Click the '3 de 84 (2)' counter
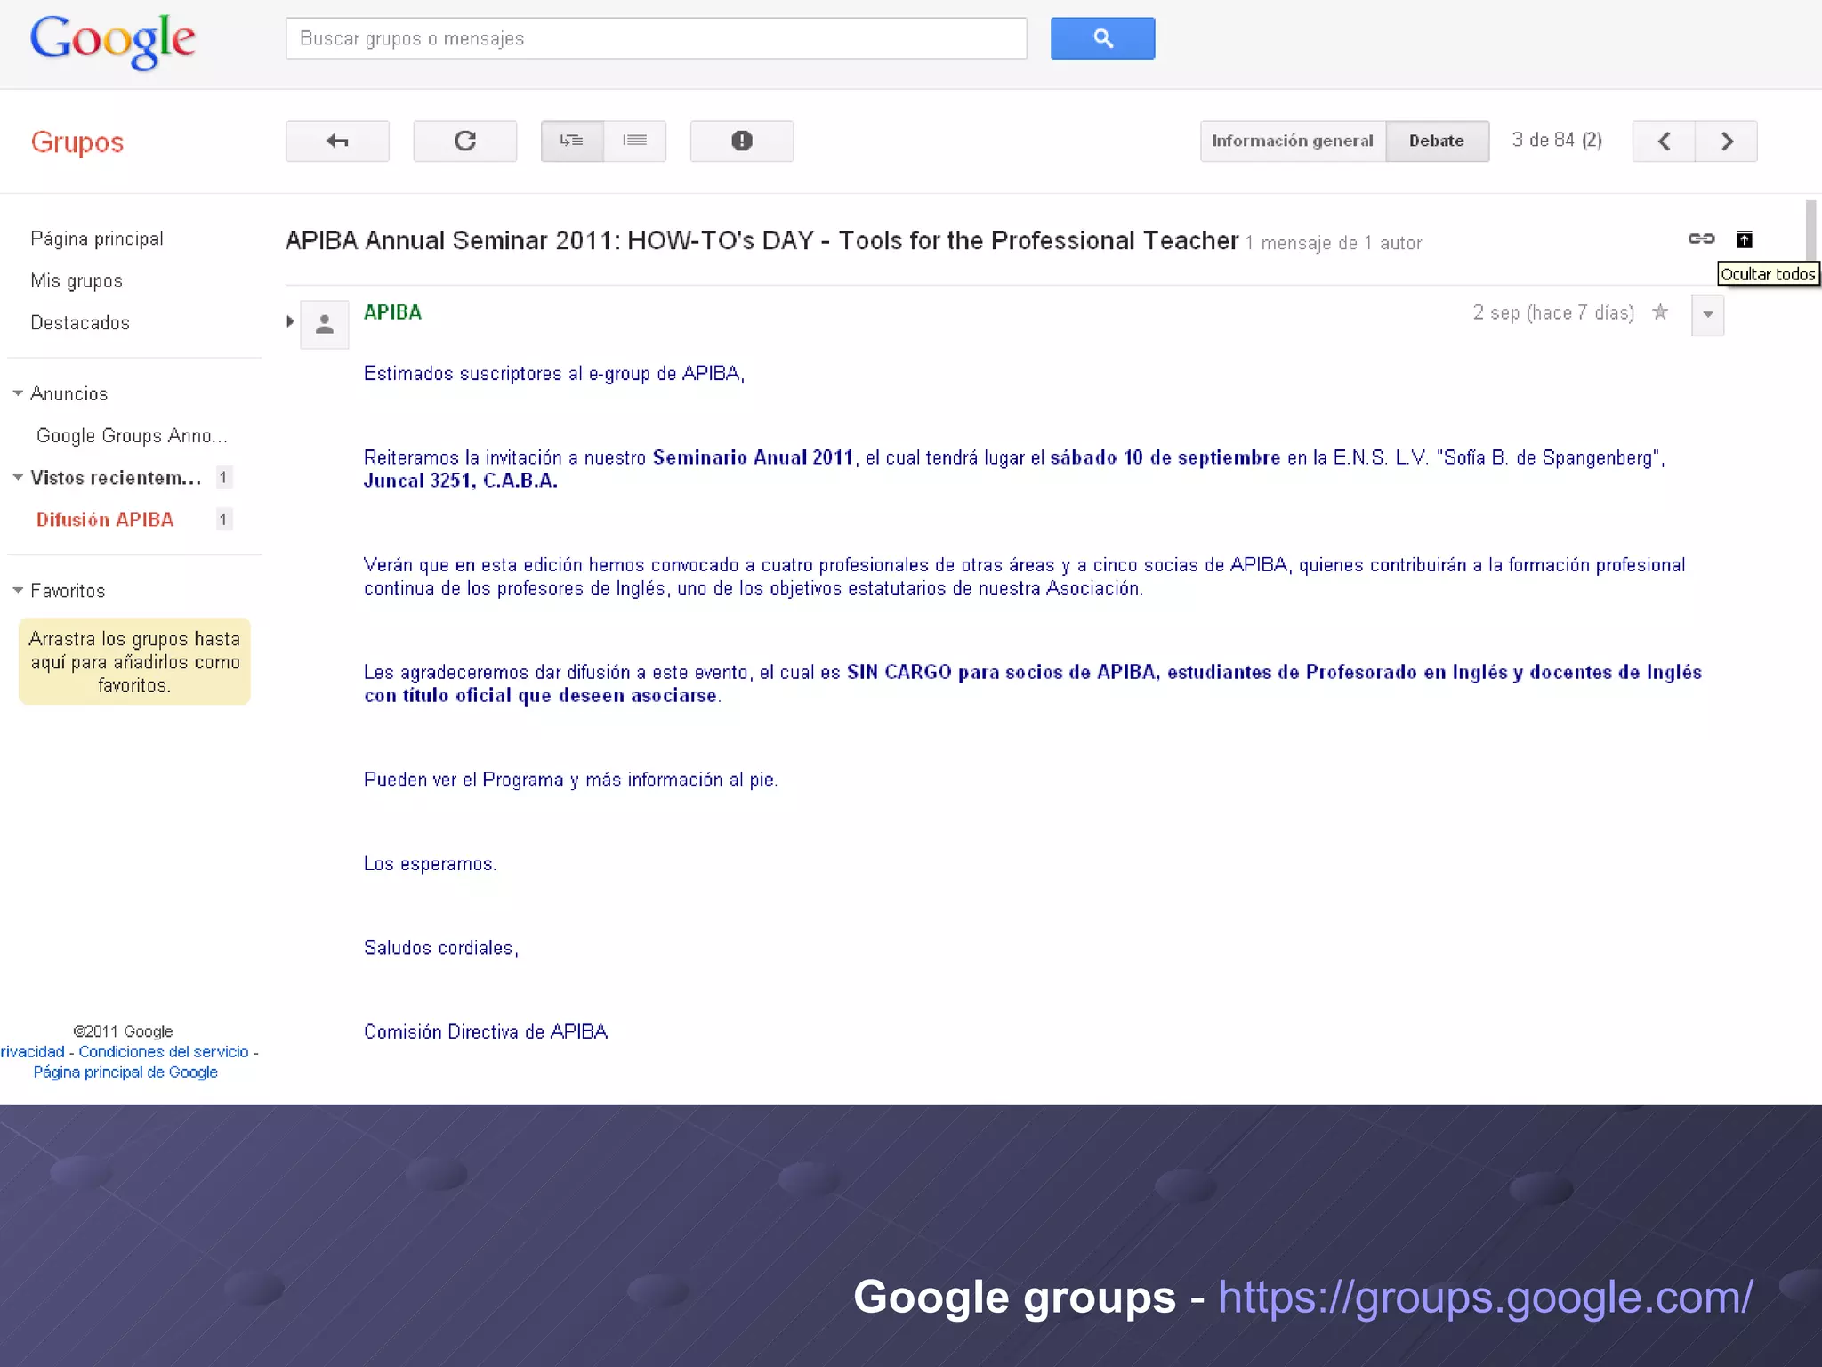 click(x=1557, y=141)
